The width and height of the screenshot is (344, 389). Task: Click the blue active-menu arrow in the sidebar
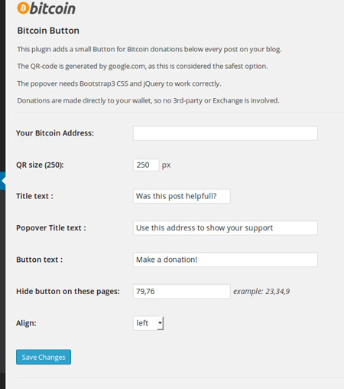click(2, 181)
